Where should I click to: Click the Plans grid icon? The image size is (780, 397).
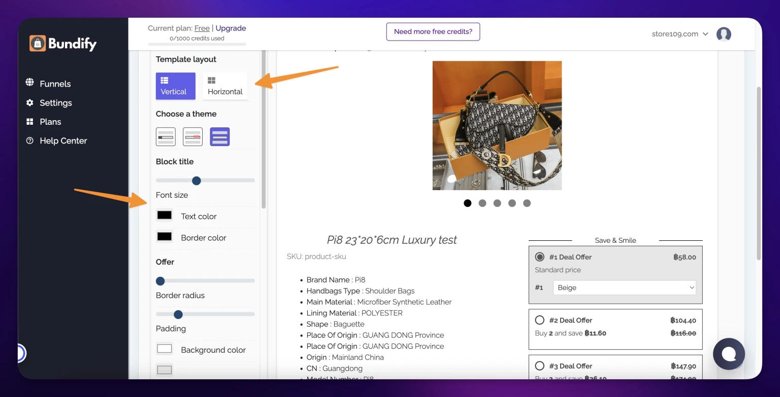(30, 122)
